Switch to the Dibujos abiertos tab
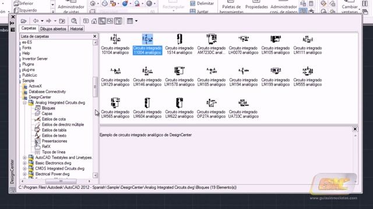 pyautogui.click(x=53, y=28)
